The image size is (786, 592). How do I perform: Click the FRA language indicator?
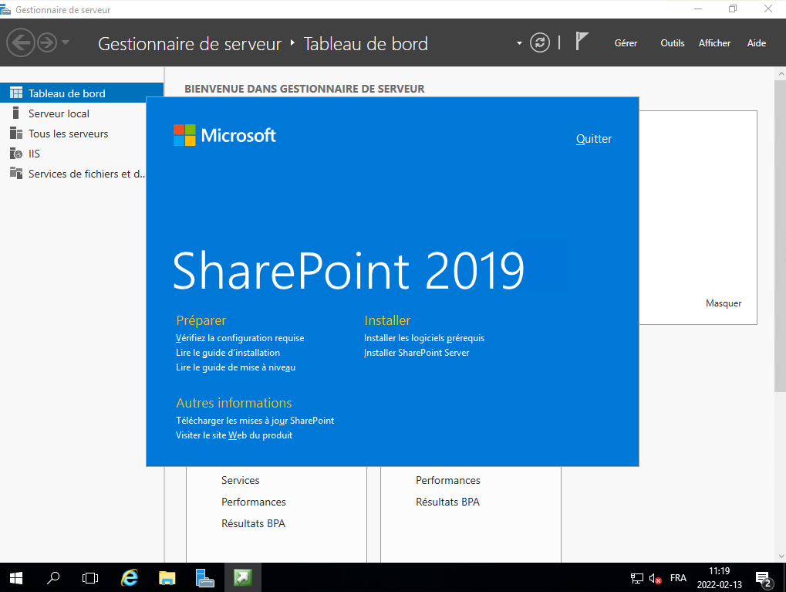tap(678, 578)
